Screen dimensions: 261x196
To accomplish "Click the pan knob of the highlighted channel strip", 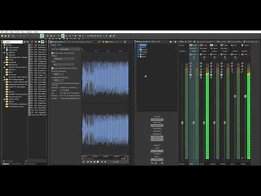I will pos(194,58).
